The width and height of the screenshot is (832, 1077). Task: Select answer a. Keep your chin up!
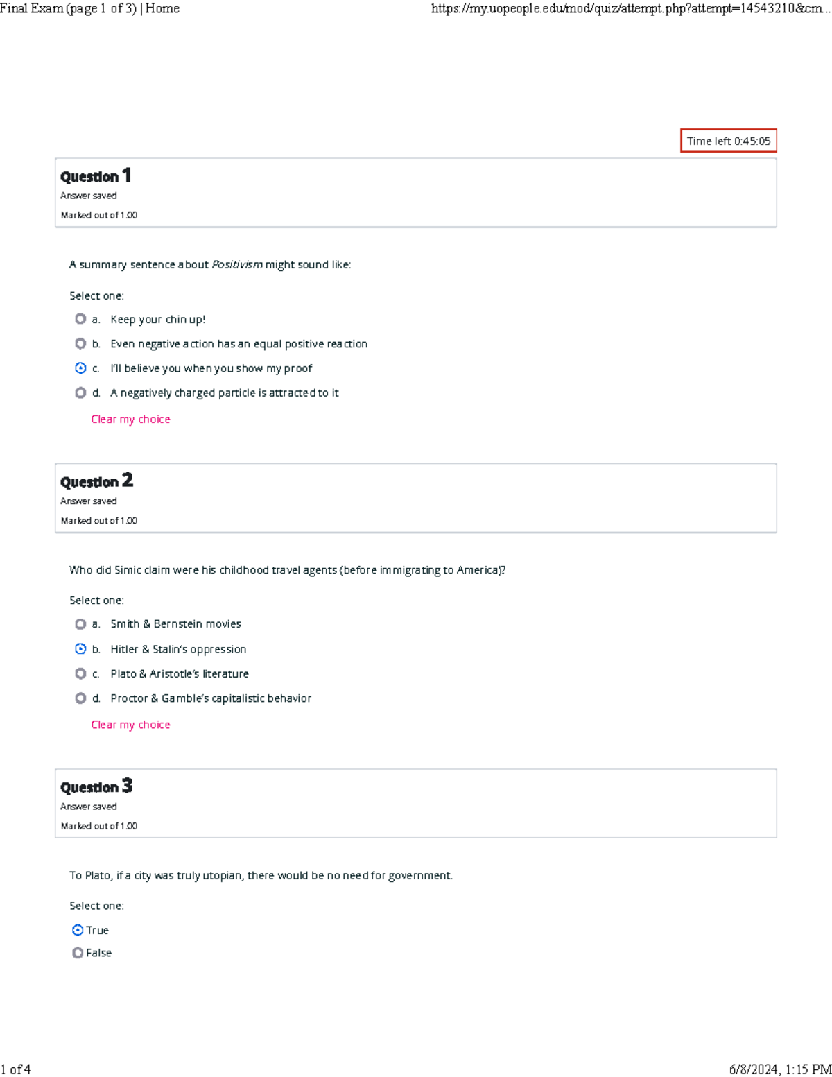click(x=80, y=319)
